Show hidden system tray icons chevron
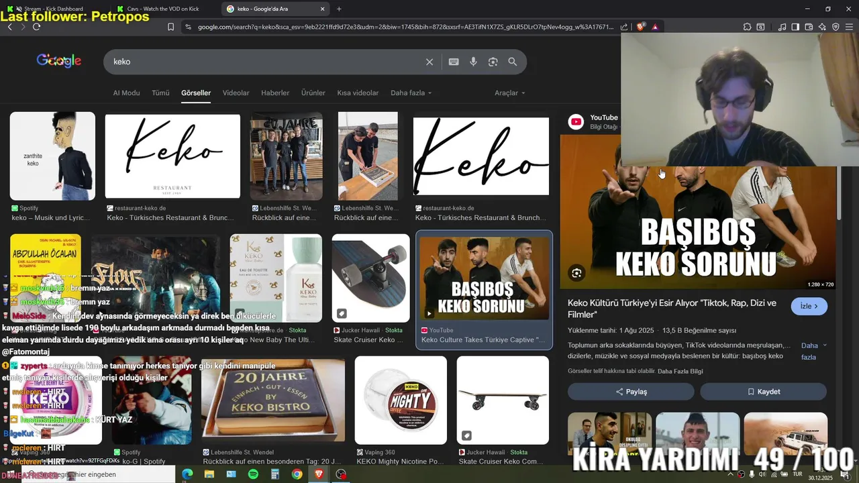The width and height of the screenshot is (859, 483). (x=731, y=474)
